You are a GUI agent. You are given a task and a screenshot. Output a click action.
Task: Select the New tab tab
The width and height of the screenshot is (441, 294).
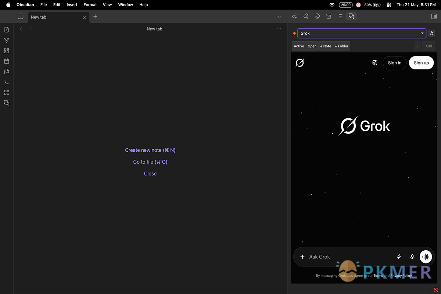[x=59, y=17]
